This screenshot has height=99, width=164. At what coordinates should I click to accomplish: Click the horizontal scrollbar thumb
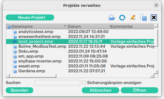click(x=33, y=76)
